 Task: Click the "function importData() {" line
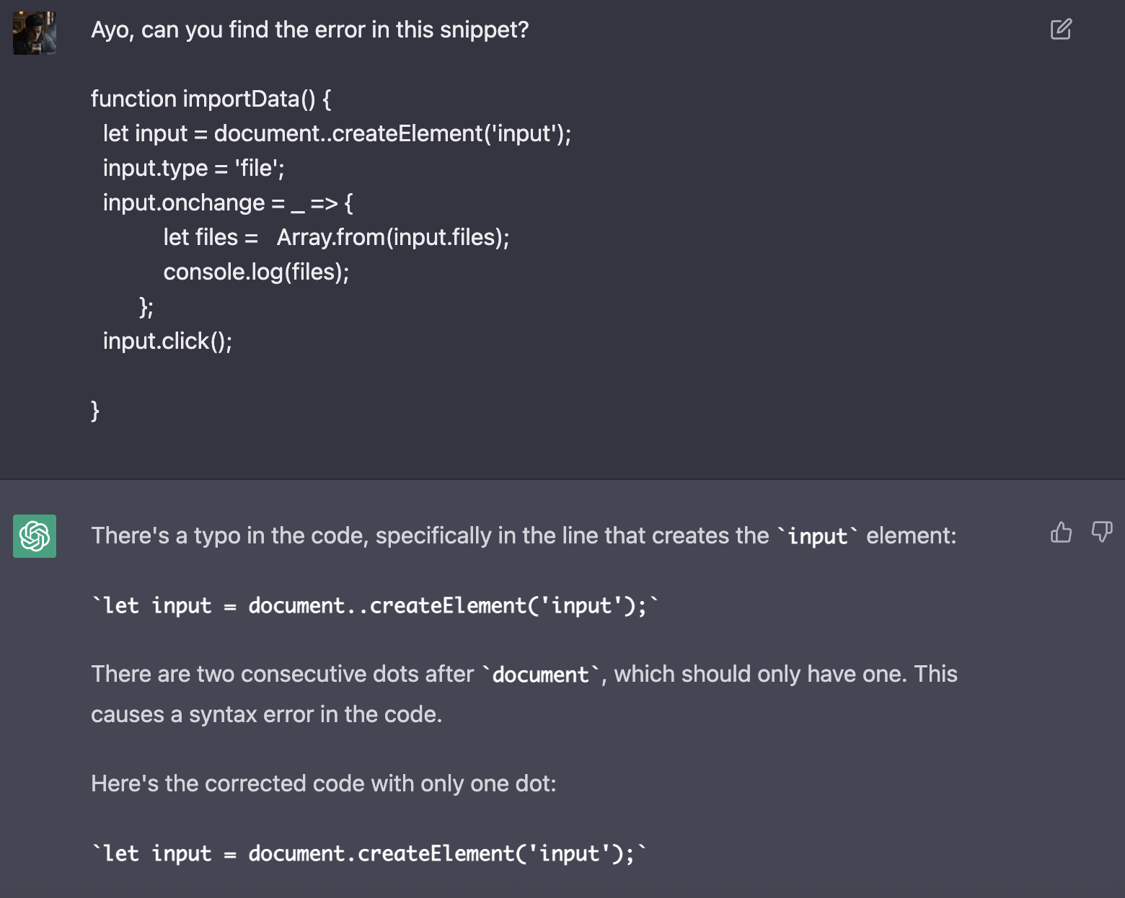(211, 99)
